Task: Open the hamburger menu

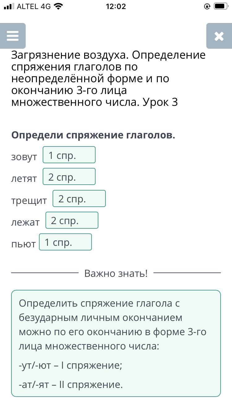Action: [13, 36]
